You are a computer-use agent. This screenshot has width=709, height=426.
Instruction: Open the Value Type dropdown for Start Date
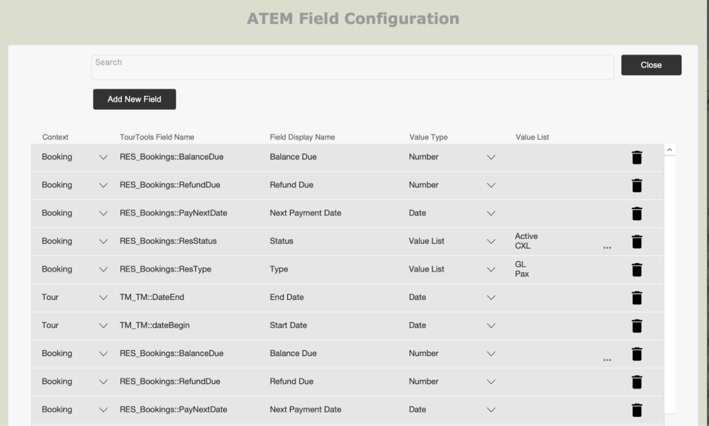coord(491,326)
